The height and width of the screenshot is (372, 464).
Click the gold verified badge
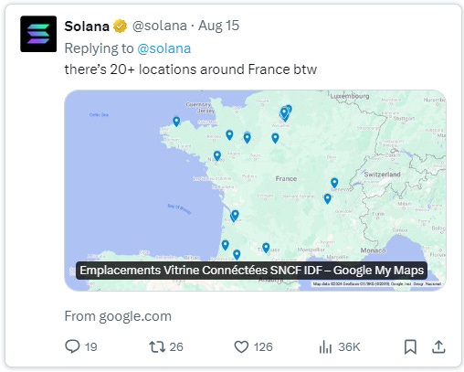click(x=120, y=26)
